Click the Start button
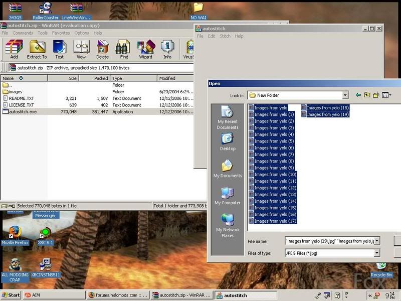 [x=11, y=295]
